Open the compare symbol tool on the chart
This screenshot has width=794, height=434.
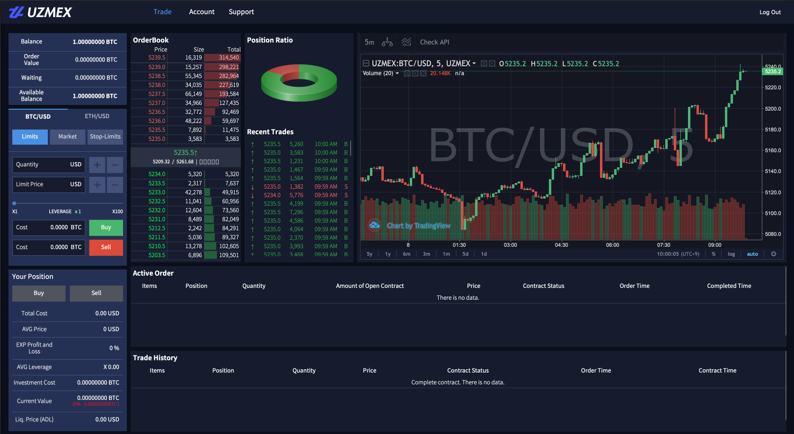(x=387, y=42)
